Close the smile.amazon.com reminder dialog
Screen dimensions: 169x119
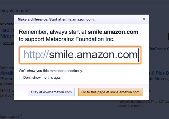(x=144, y=19)
